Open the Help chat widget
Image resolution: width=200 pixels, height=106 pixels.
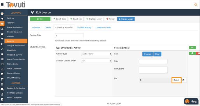pyautogui.click(x=191, y=101)
